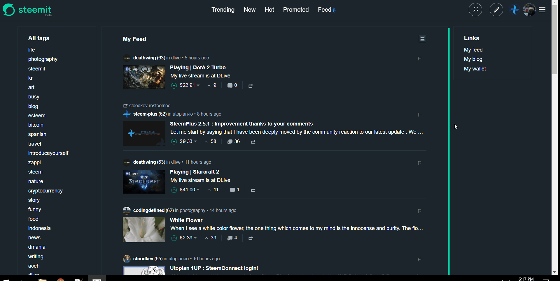Screen dimensions: 560x281
Task: Open My blog link
Action: [x=473, y=59]
